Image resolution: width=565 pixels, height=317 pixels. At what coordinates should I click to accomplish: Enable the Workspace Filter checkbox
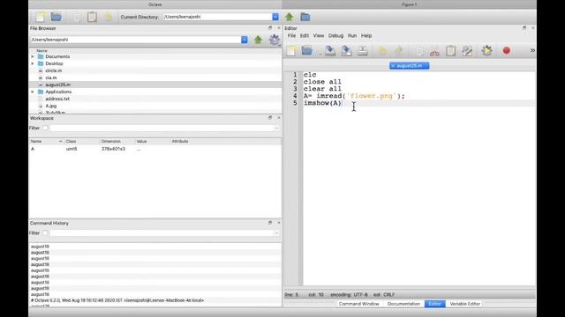pyautogui.click(x=45, y=128)
